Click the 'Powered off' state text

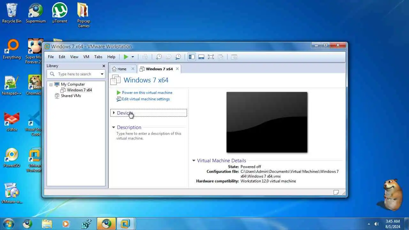tap(251, 167)
